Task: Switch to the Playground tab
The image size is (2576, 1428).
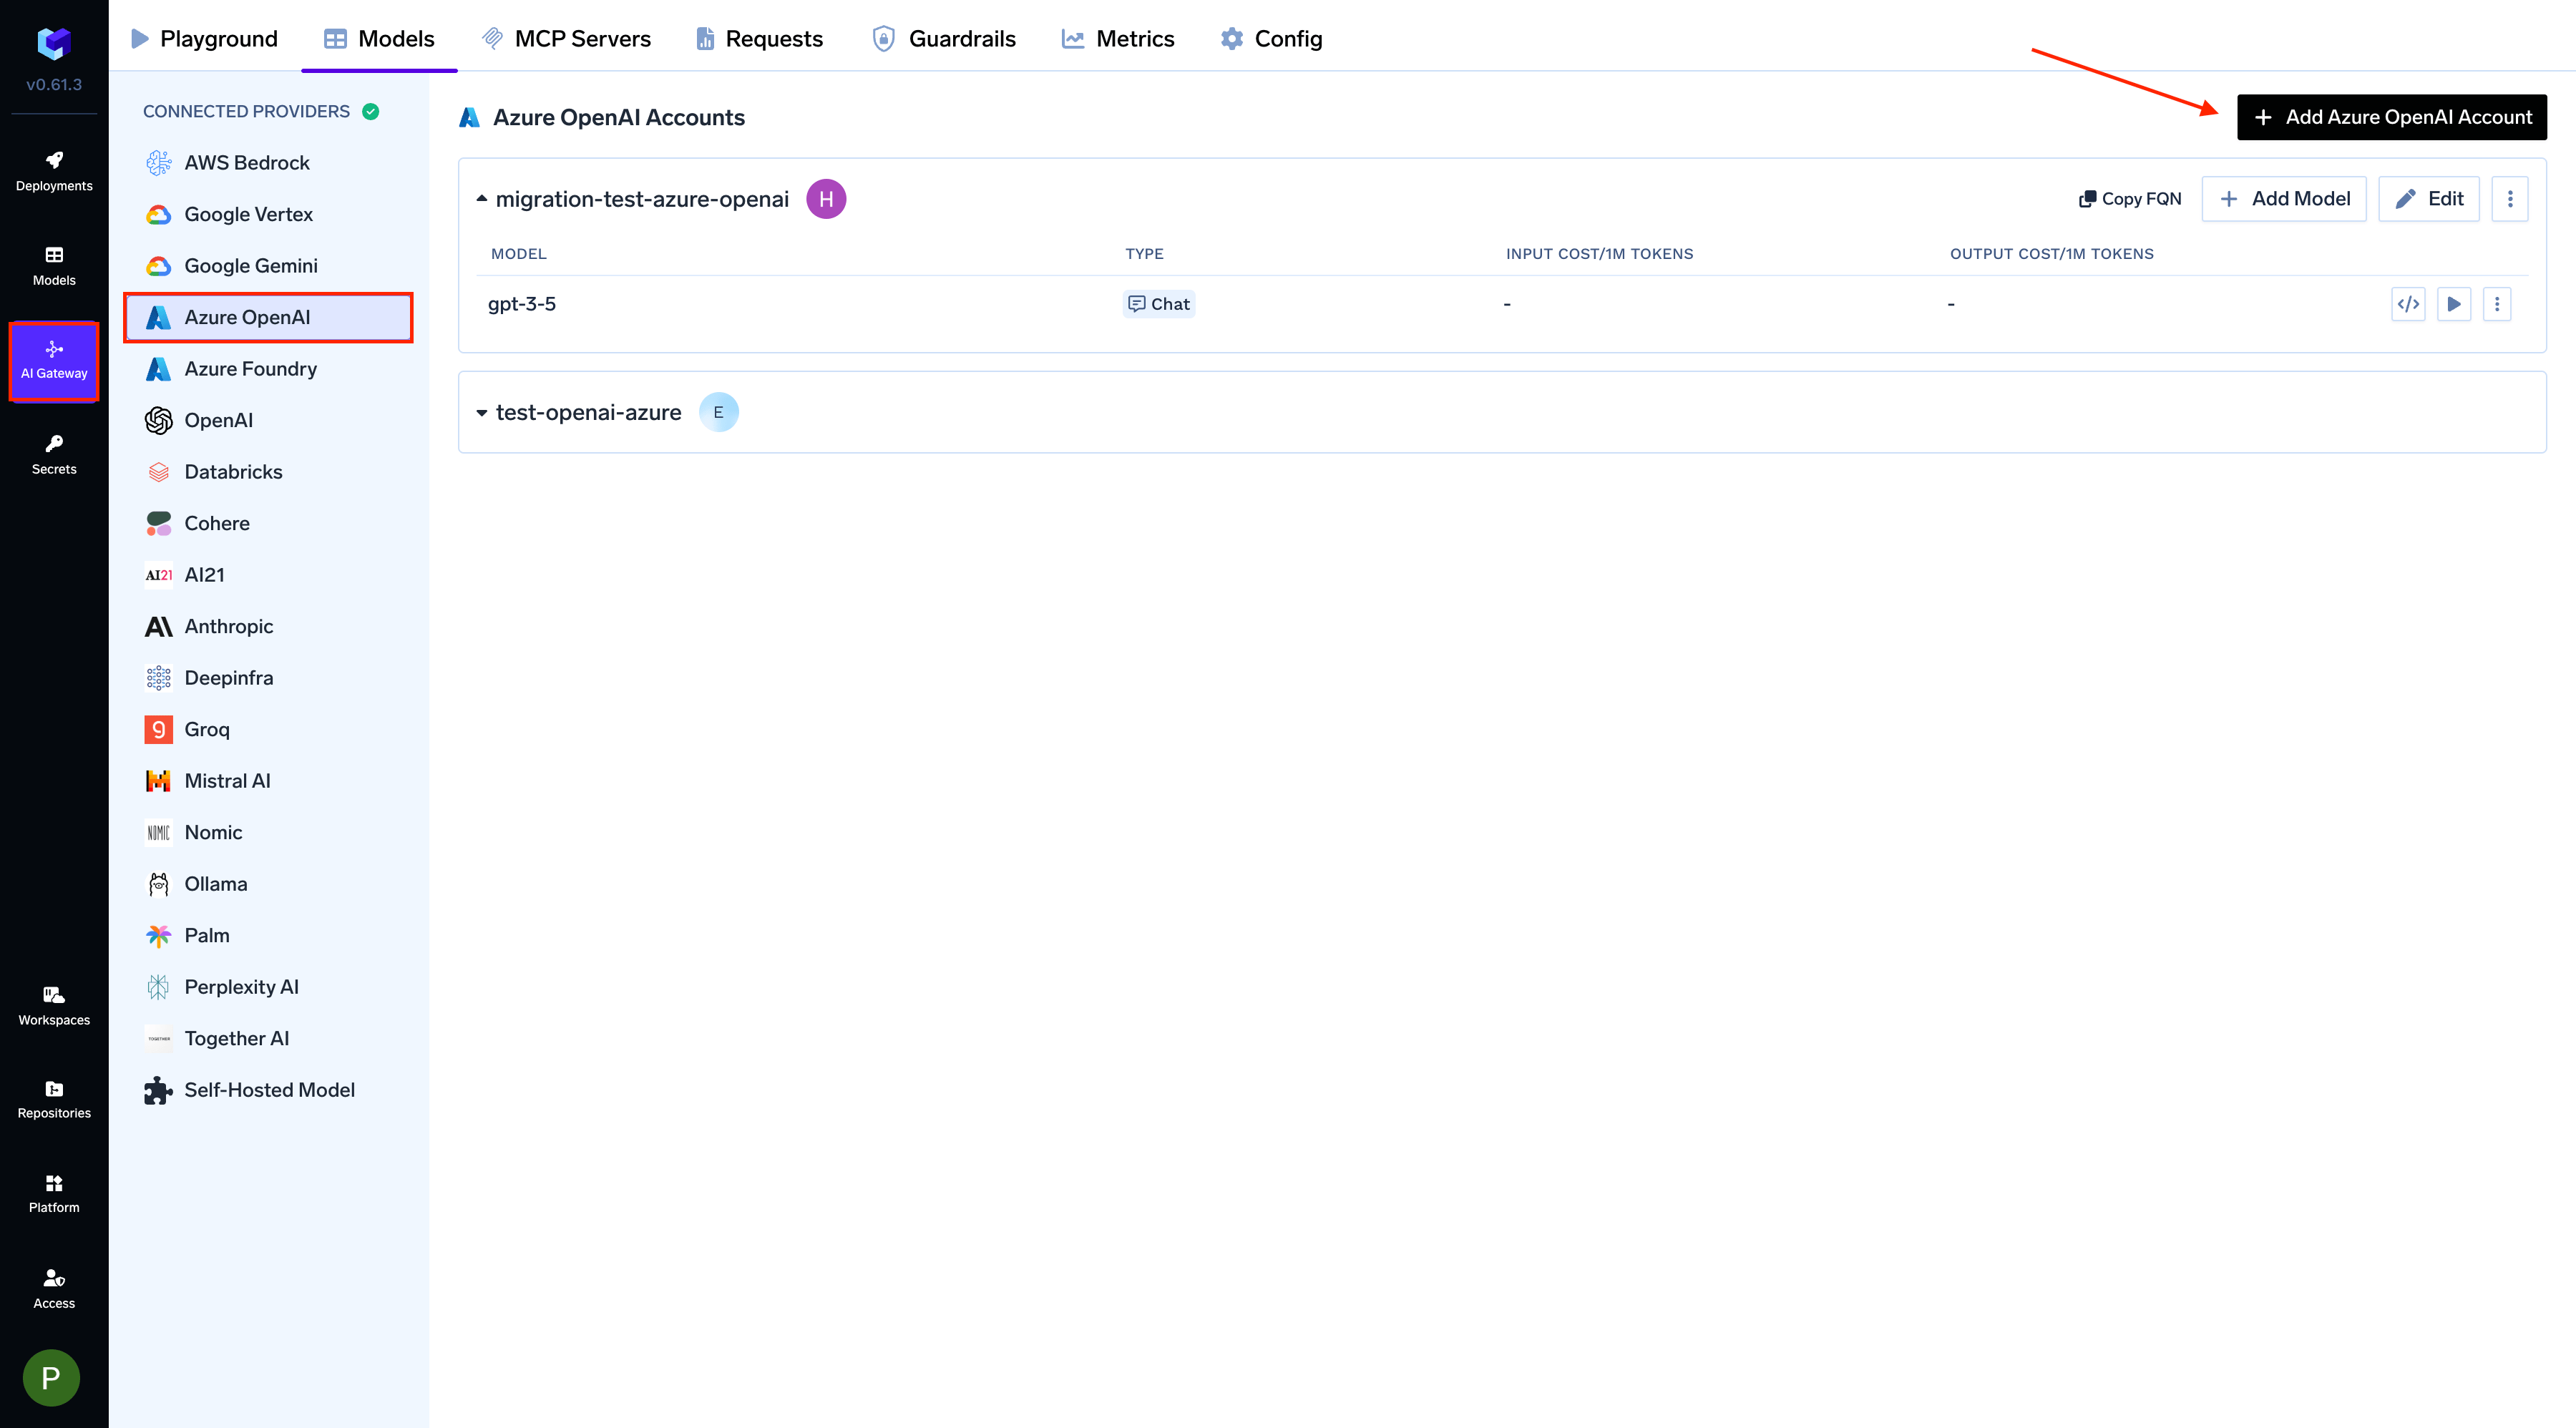Action: tap(204, 39)
